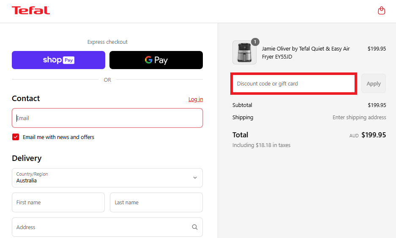Open the shopping bag cart icon
This screenshot has height=238, width=396.
coord(381,11)
